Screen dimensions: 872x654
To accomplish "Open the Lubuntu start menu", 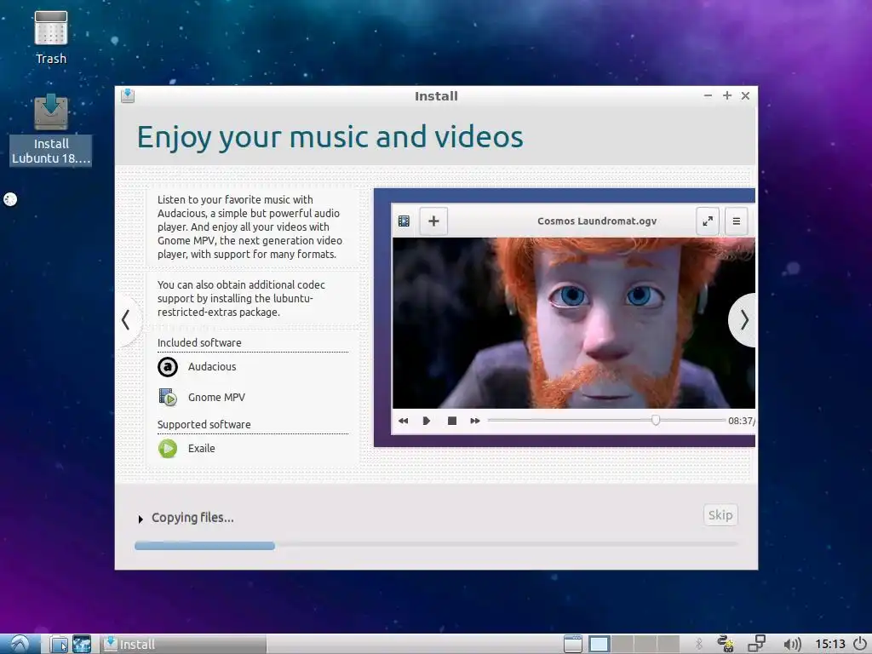I will [20, 644].
